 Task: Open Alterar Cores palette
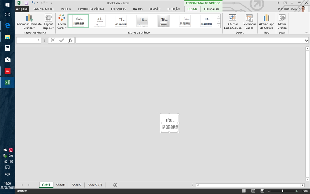point(62,22)
